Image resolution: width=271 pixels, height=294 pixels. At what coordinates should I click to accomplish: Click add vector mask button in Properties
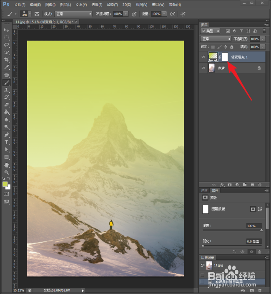point(260,209)
